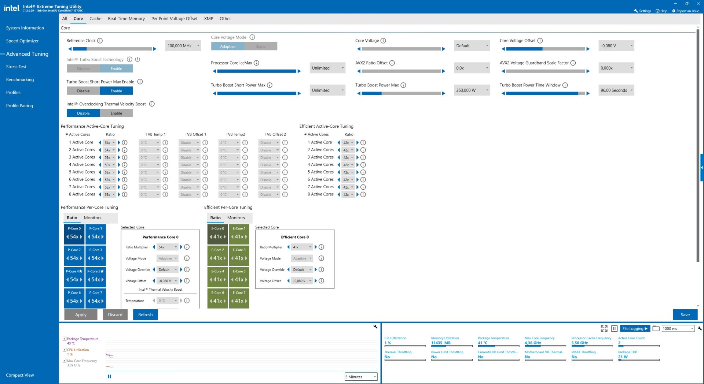Open the Core Voltage info tooltip icon
This screenshot has height=384, width=704.
[383, 41]
